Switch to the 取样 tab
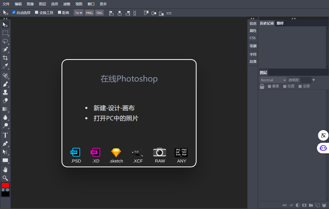Screen dimensions: 329x209 pyautogui.click(x=280, y=23)
